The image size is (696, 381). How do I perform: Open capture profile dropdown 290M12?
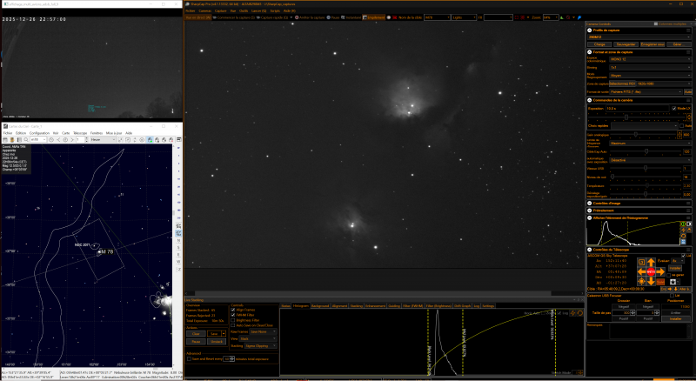(x=639, y=37)
